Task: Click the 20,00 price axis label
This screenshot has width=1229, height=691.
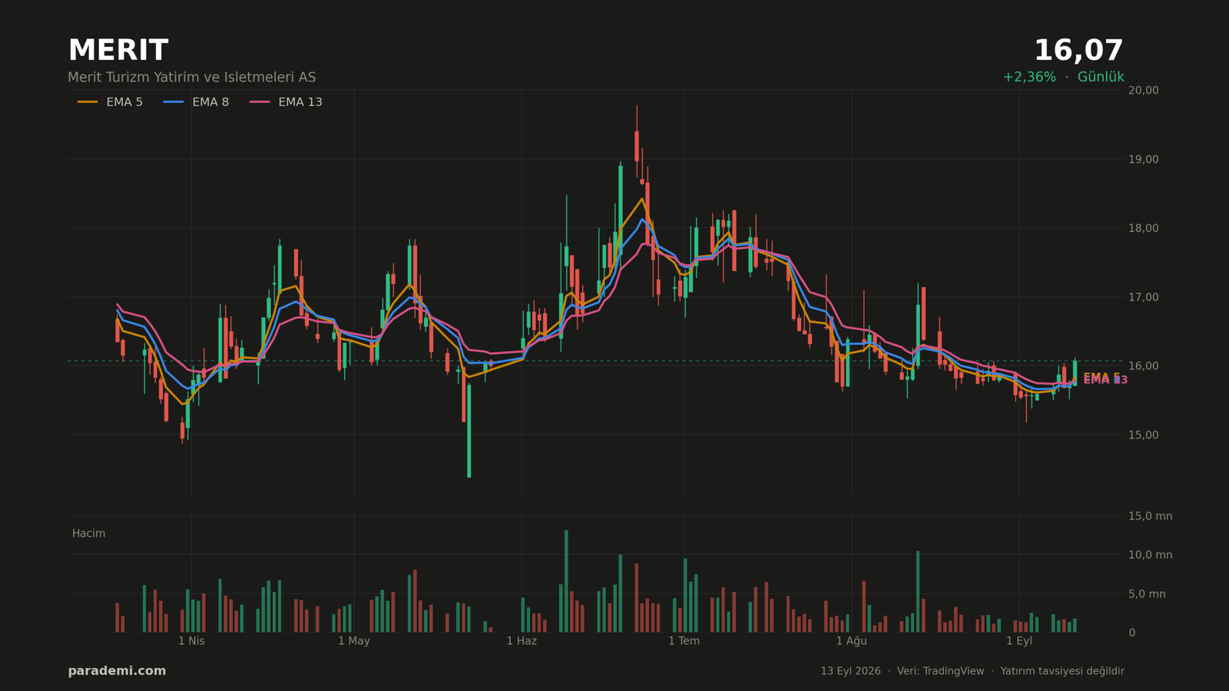Action: pyautogui.click(x=1144, y=90)
